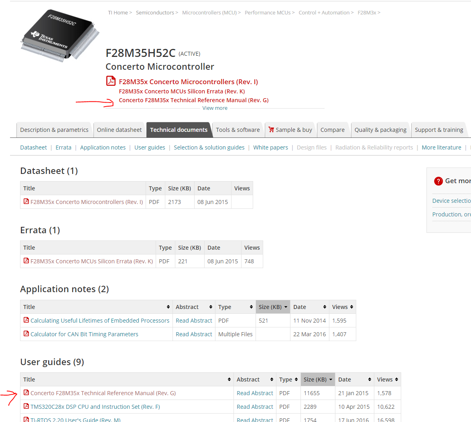Read Abstract for Technical Reference Manual
The height and width of the screenshot is (422, 471).
(255, 393)
